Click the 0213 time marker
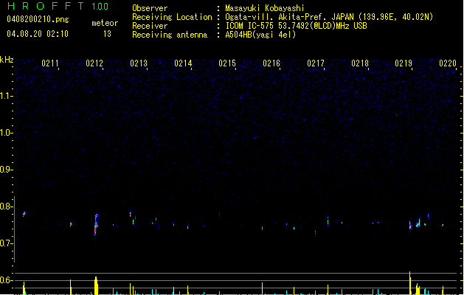The image size is (464, 295). coord(139,63)
